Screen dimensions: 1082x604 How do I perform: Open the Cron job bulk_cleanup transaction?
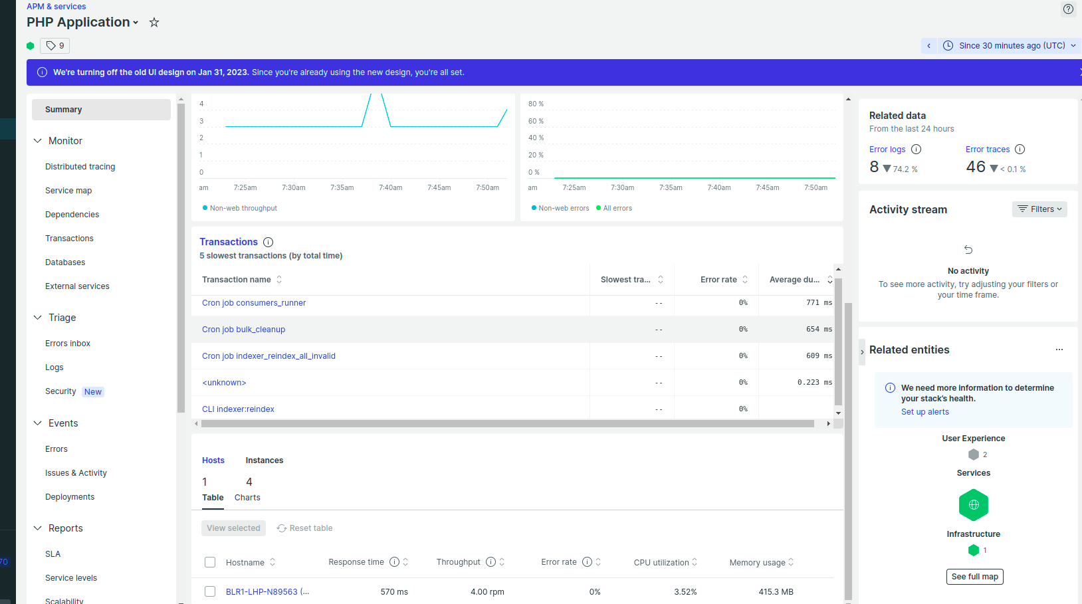click(243, 329)
